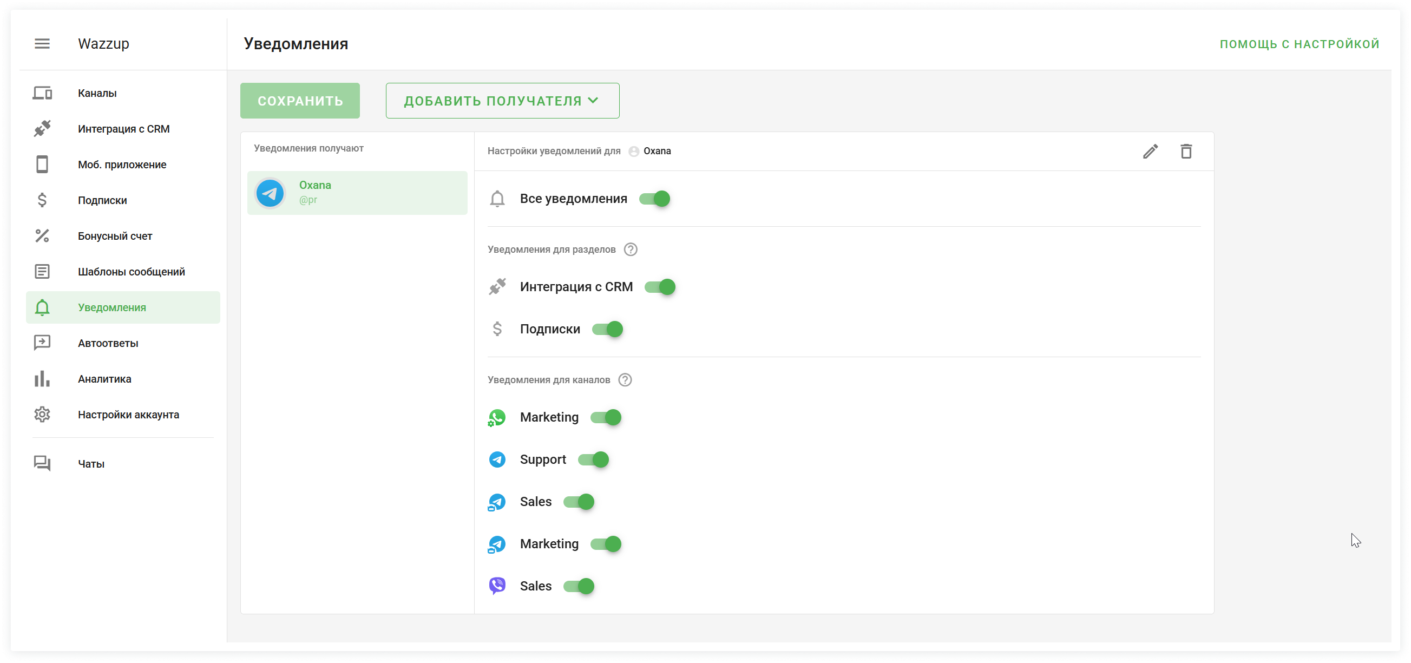Go to Чаты in sidebar
Screen dimensions: 1411x663
click(123, 463)
